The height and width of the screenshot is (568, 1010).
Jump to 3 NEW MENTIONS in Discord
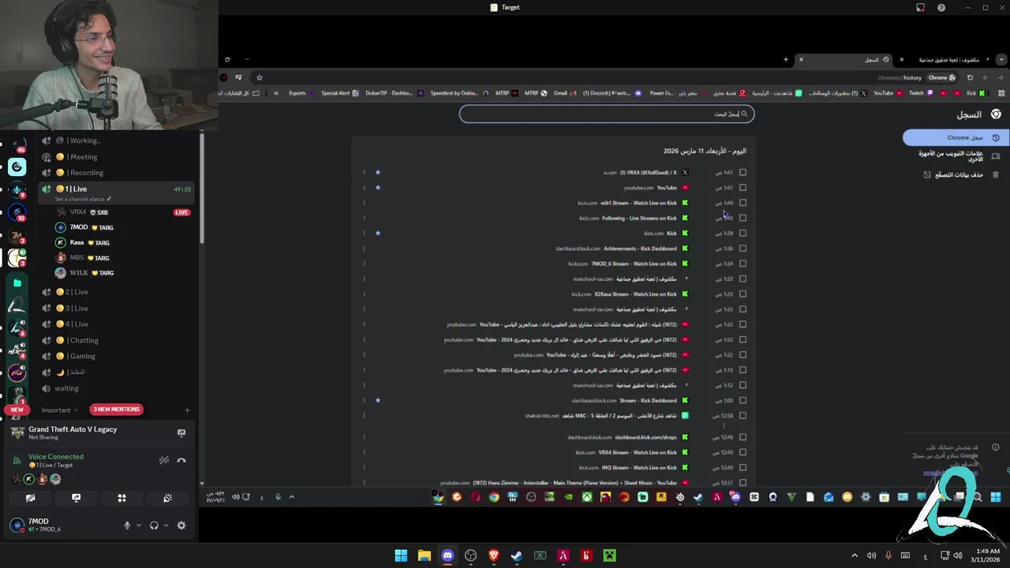pos(116,409)
